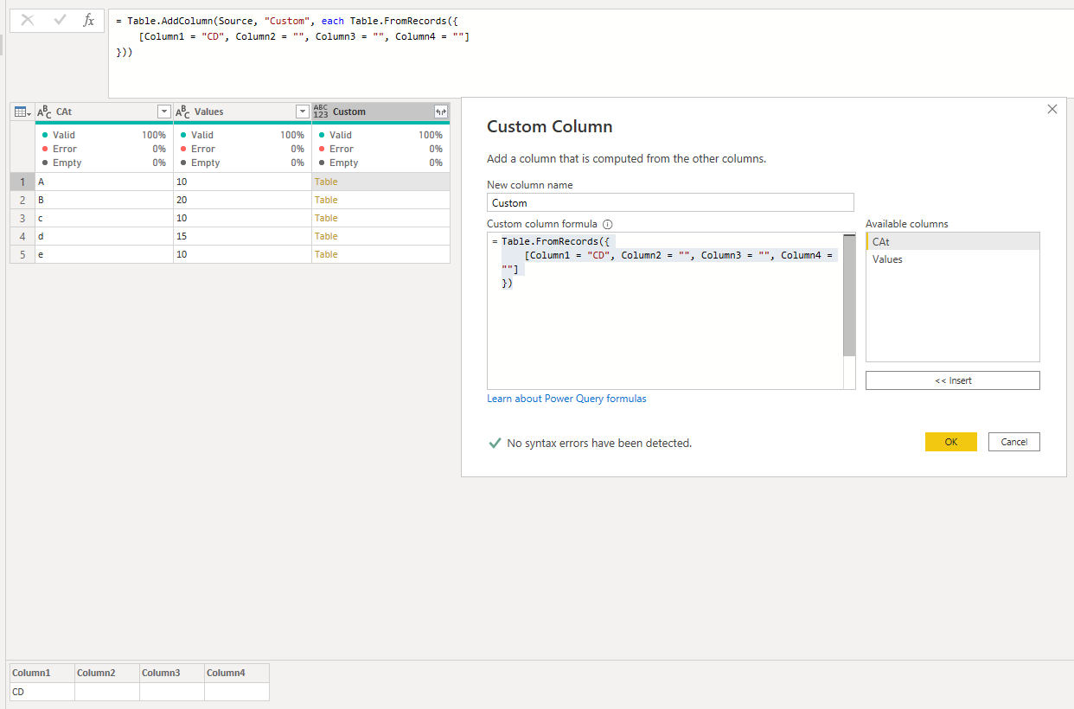Open table options icon at grid corner
The width and height of the screenshot is (1074, 709).
click(22, 112)
